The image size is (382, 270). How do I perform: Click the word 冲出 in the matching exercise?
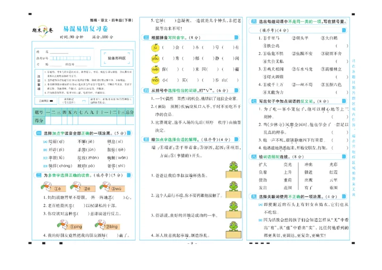pyautogui.click(x=308, y=165)
